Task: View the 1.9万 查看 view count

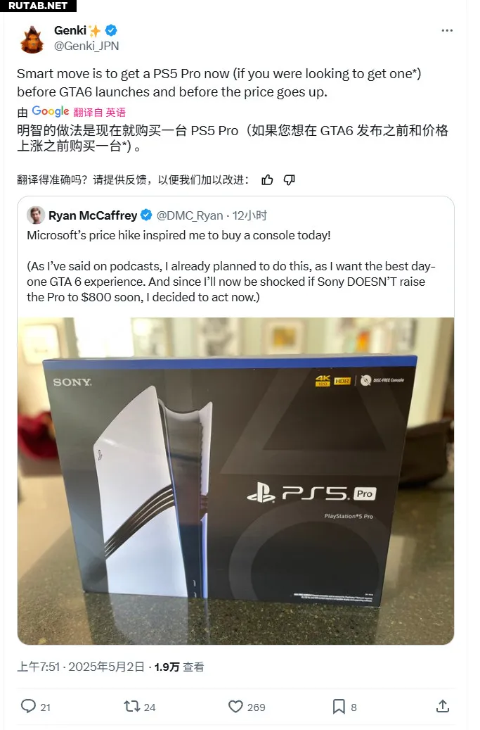Action: click(179, 667)
